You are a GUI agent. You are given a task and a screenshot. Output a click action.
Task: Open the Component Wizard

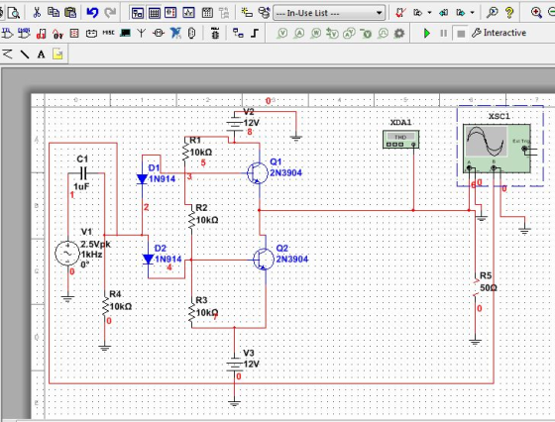pos(247,13)
